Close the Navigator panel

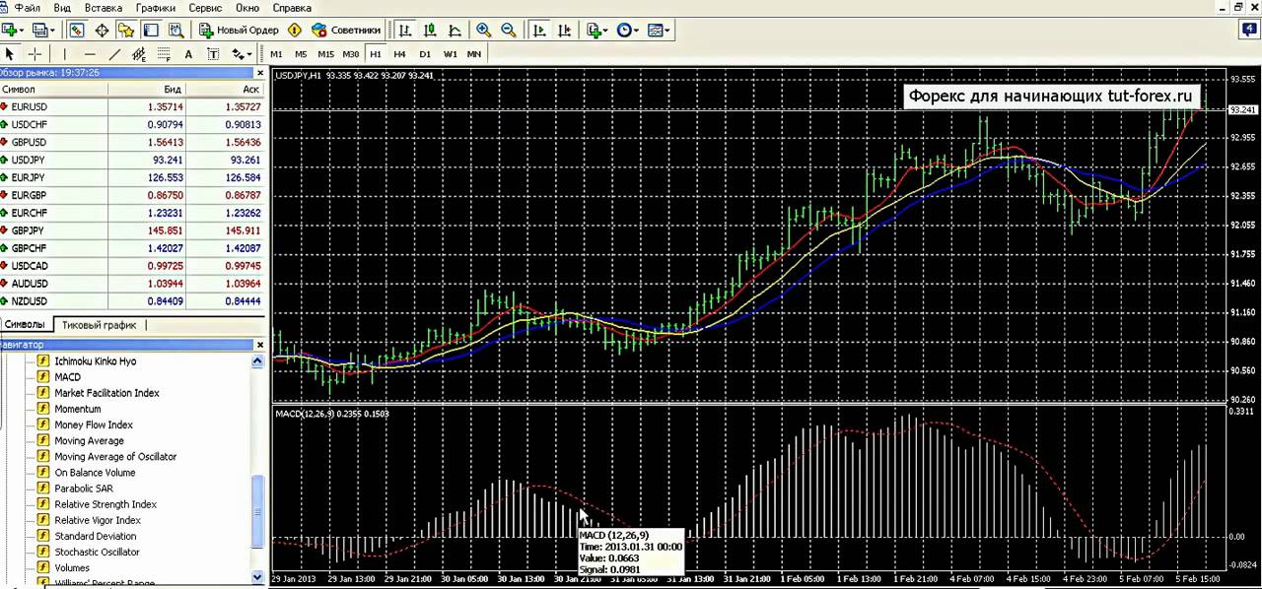coord(260,345)
